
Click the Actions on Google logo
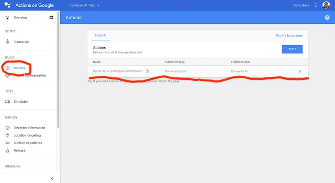(8, 5)
